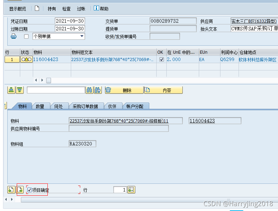
Task: Click the 交货单 number field
Action: [173, 21]
